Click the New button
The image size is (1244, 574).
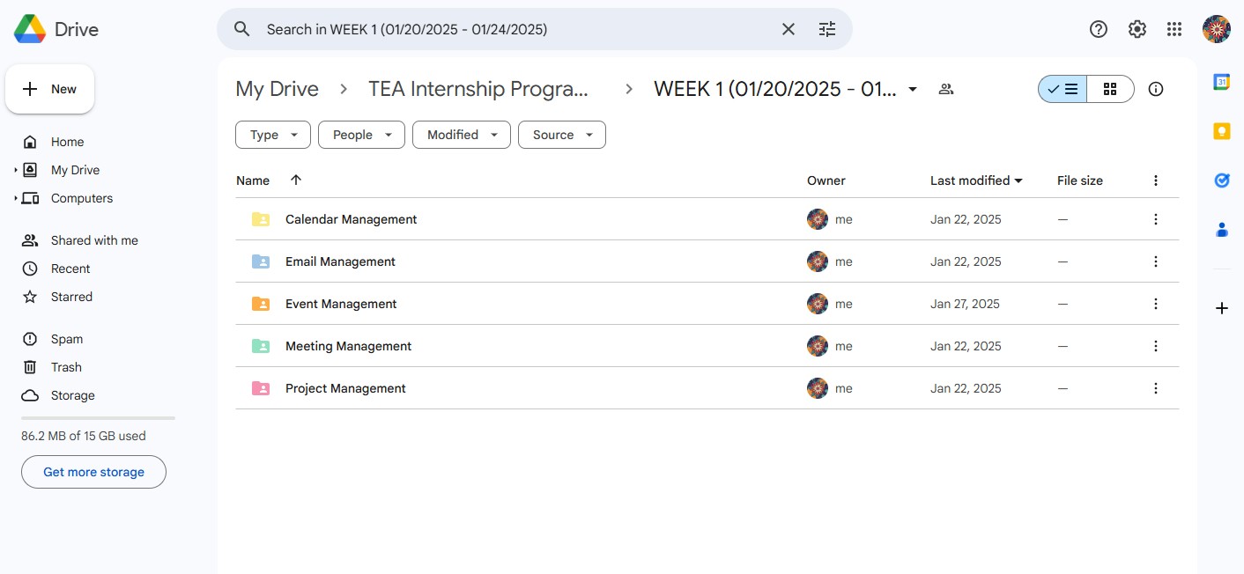[50, 89]
